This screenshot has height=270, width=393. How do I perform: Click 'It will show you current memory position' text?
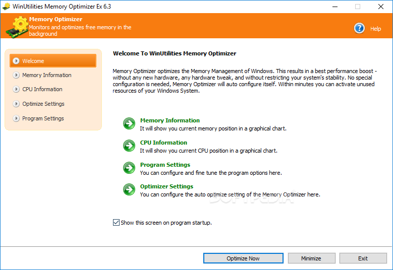[213, 128]
